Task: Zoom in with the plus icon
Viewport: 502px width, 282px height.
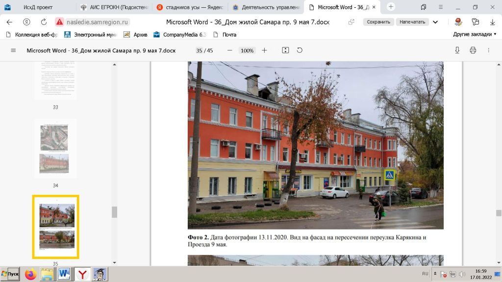Action: 264,50
